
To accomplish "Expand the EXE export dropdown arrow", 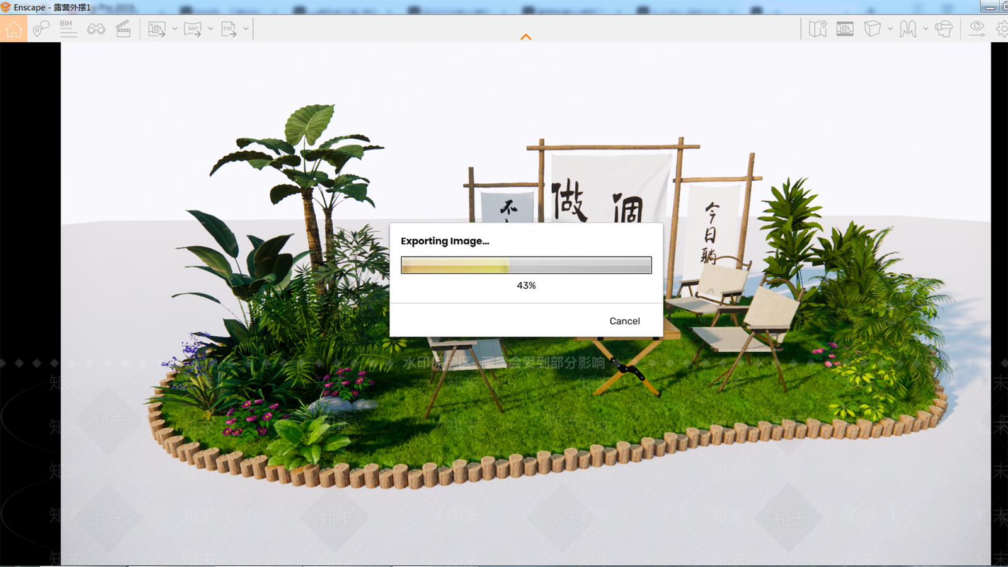I will click(246, 28).
